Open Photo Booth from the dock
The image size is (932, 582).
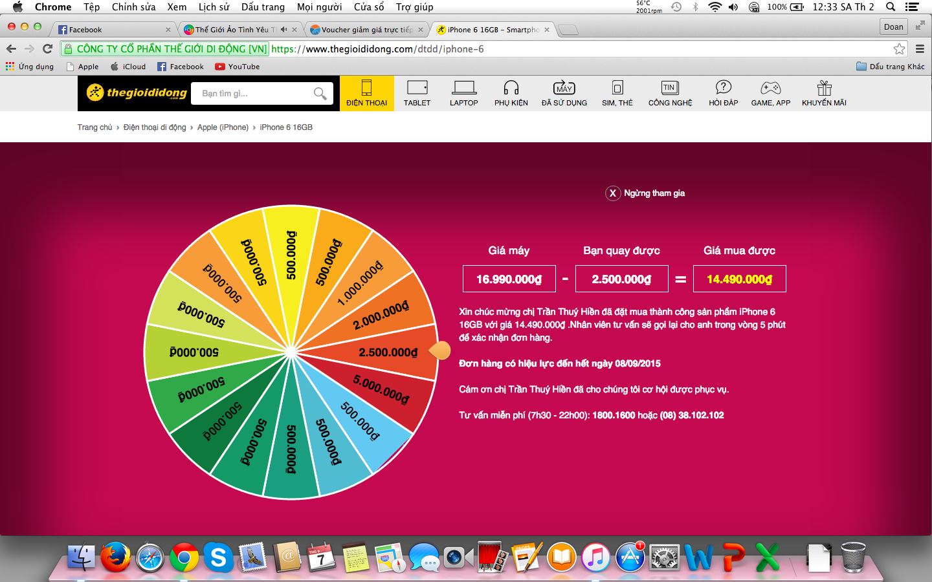click(493, 557)
